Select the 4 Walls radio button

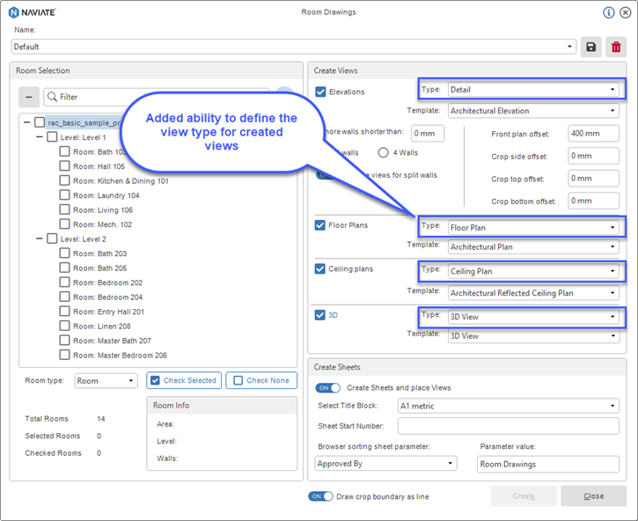tap(383, 152)
